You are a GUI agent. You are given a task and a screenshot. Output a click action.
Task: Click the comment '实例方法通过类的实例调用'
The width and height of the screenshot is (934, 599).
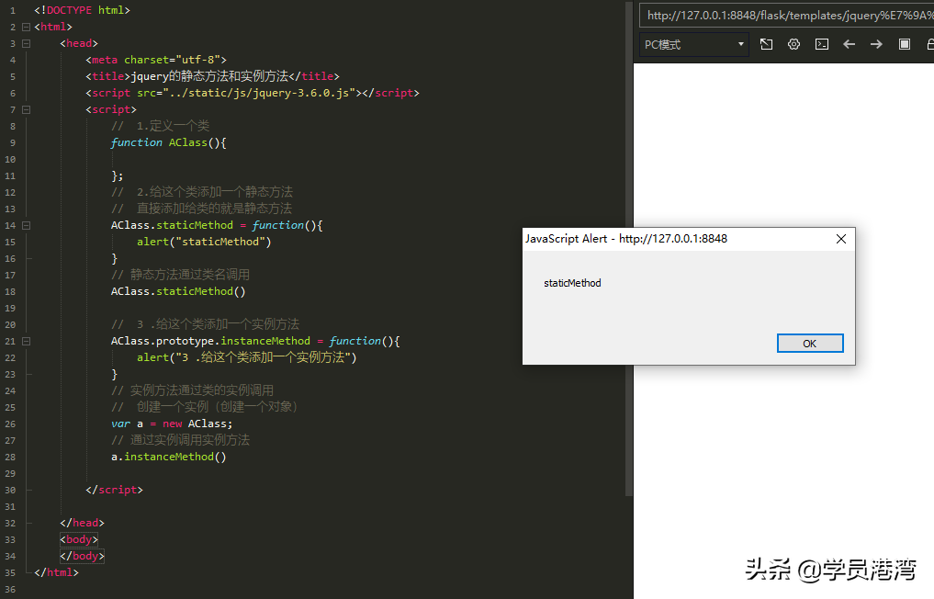pyautogui.click(x=192, y=390)
